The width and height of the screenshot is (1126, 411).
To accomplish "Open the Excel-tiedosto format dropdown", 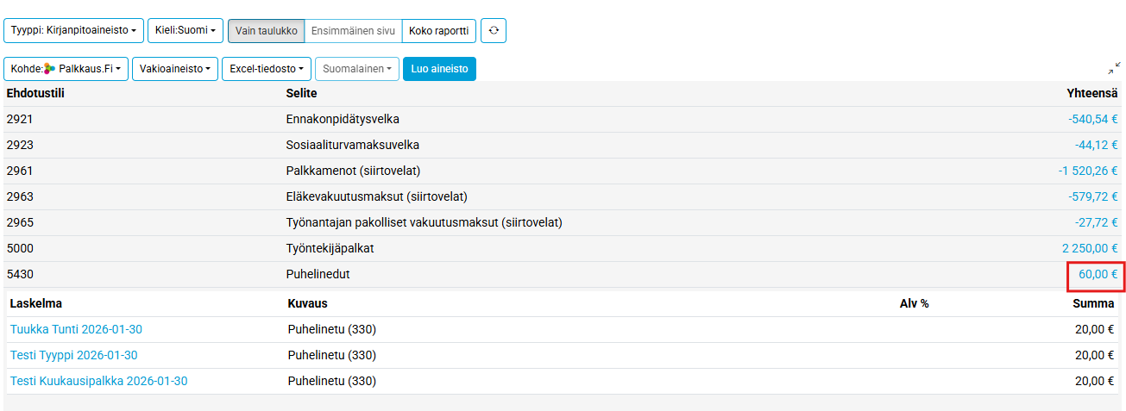I will coord(267,69).
